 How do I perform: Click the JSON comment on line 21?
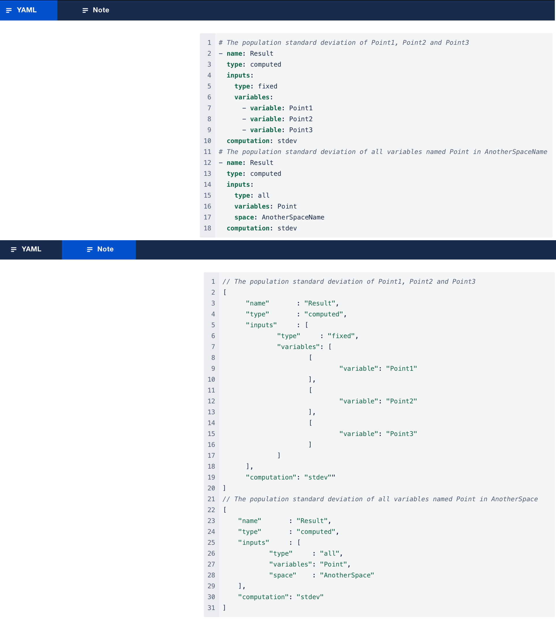[380, 499]
